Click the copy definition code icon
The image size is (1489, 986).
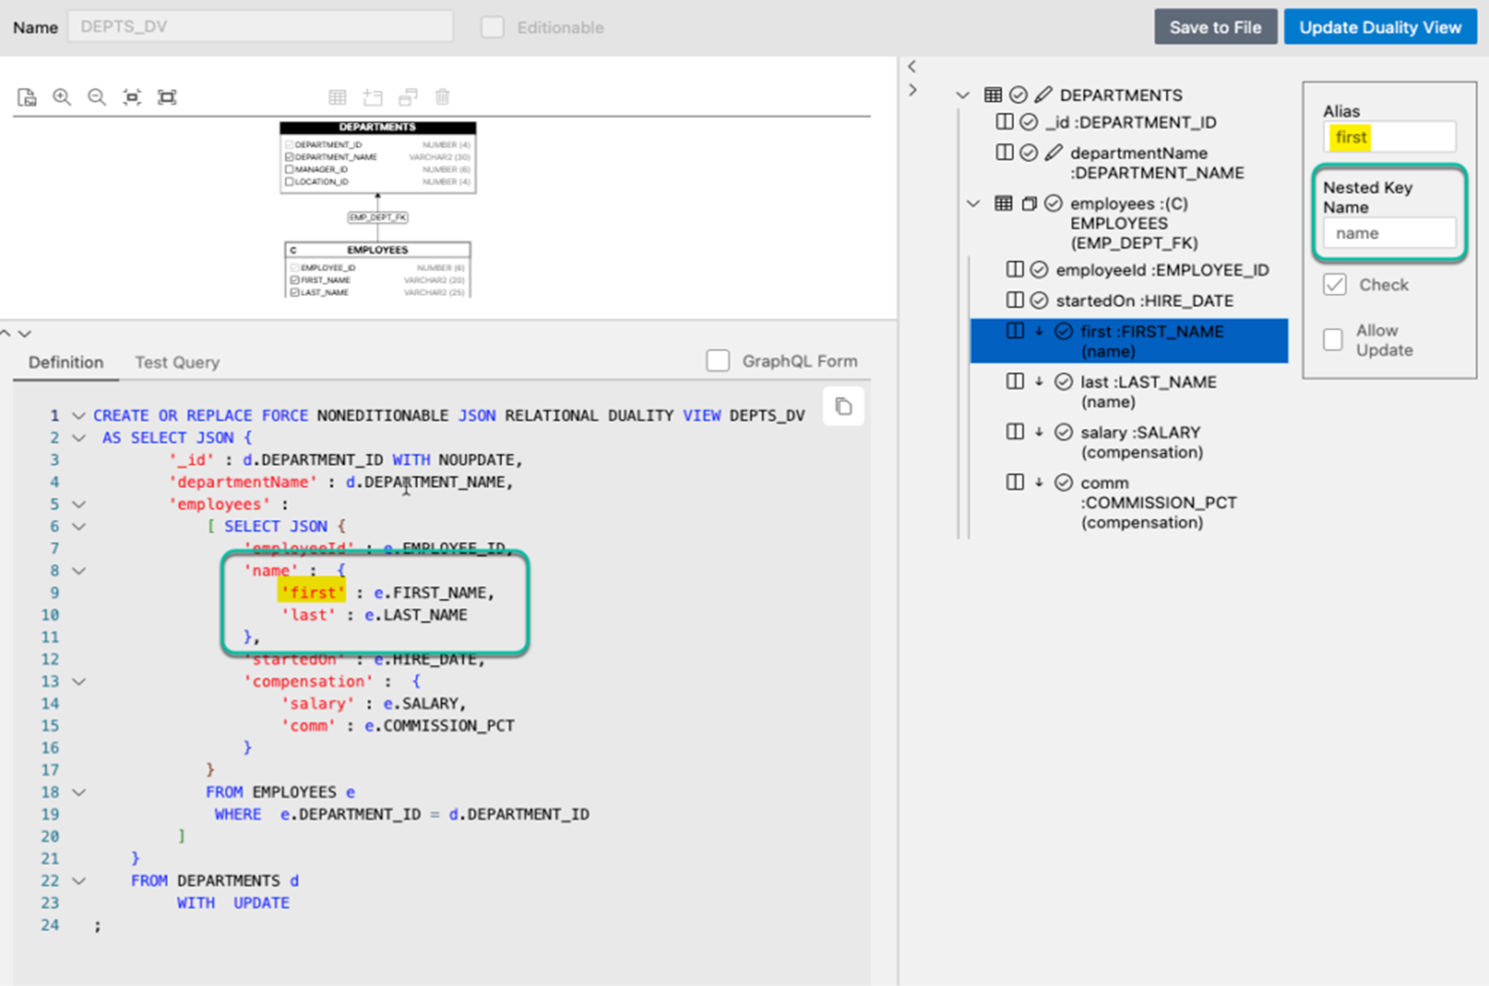pyautogui.click(x=843, y=407)
